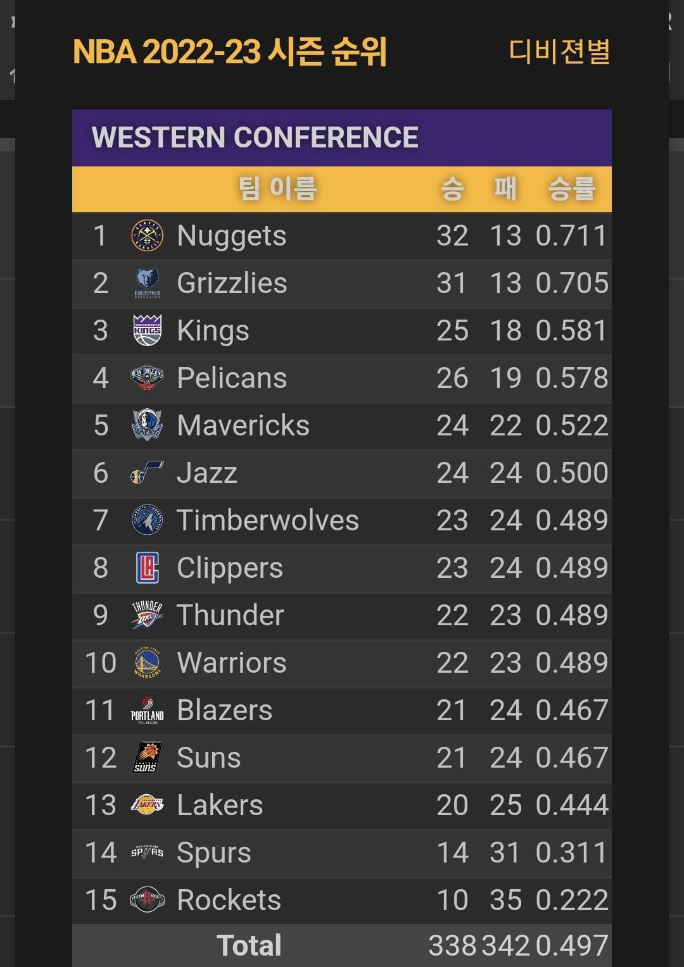684x967 pixels.
Task: Tap the Golden State Warriors logo
Action: [x=147, y=663]
